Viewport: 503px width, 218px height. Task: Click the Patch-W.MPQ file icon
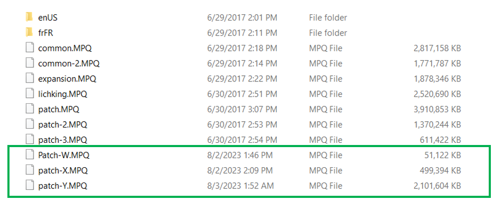tap(29, 156)
